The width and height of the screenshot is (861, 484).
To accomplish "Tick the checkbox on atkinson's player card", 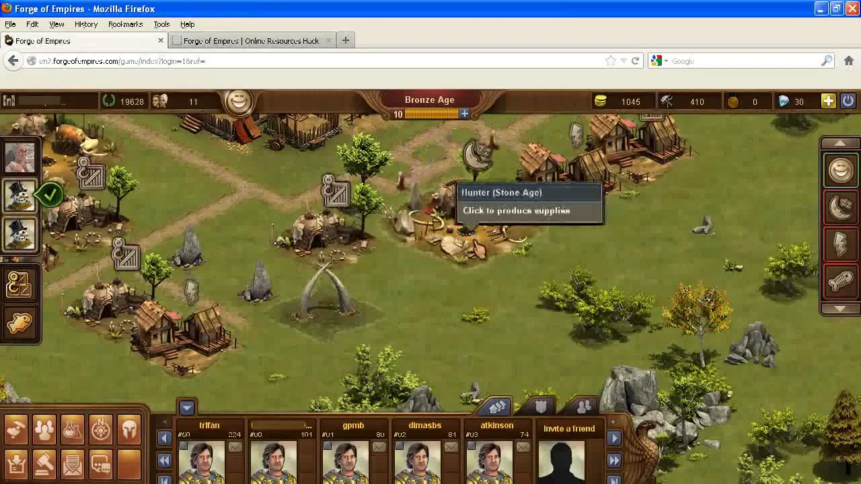I will pyautogui.click(x=471, y=446).
